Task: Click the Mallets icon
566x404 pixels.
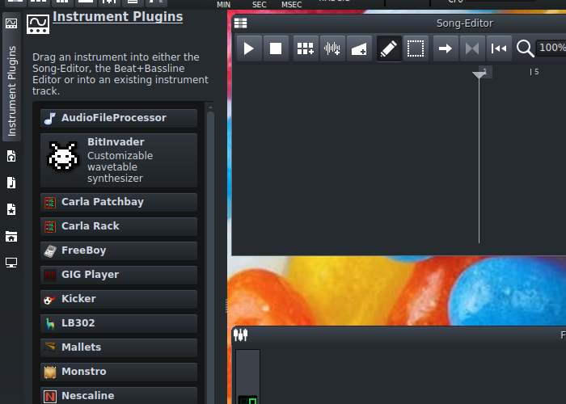Action: pos(50,347)
